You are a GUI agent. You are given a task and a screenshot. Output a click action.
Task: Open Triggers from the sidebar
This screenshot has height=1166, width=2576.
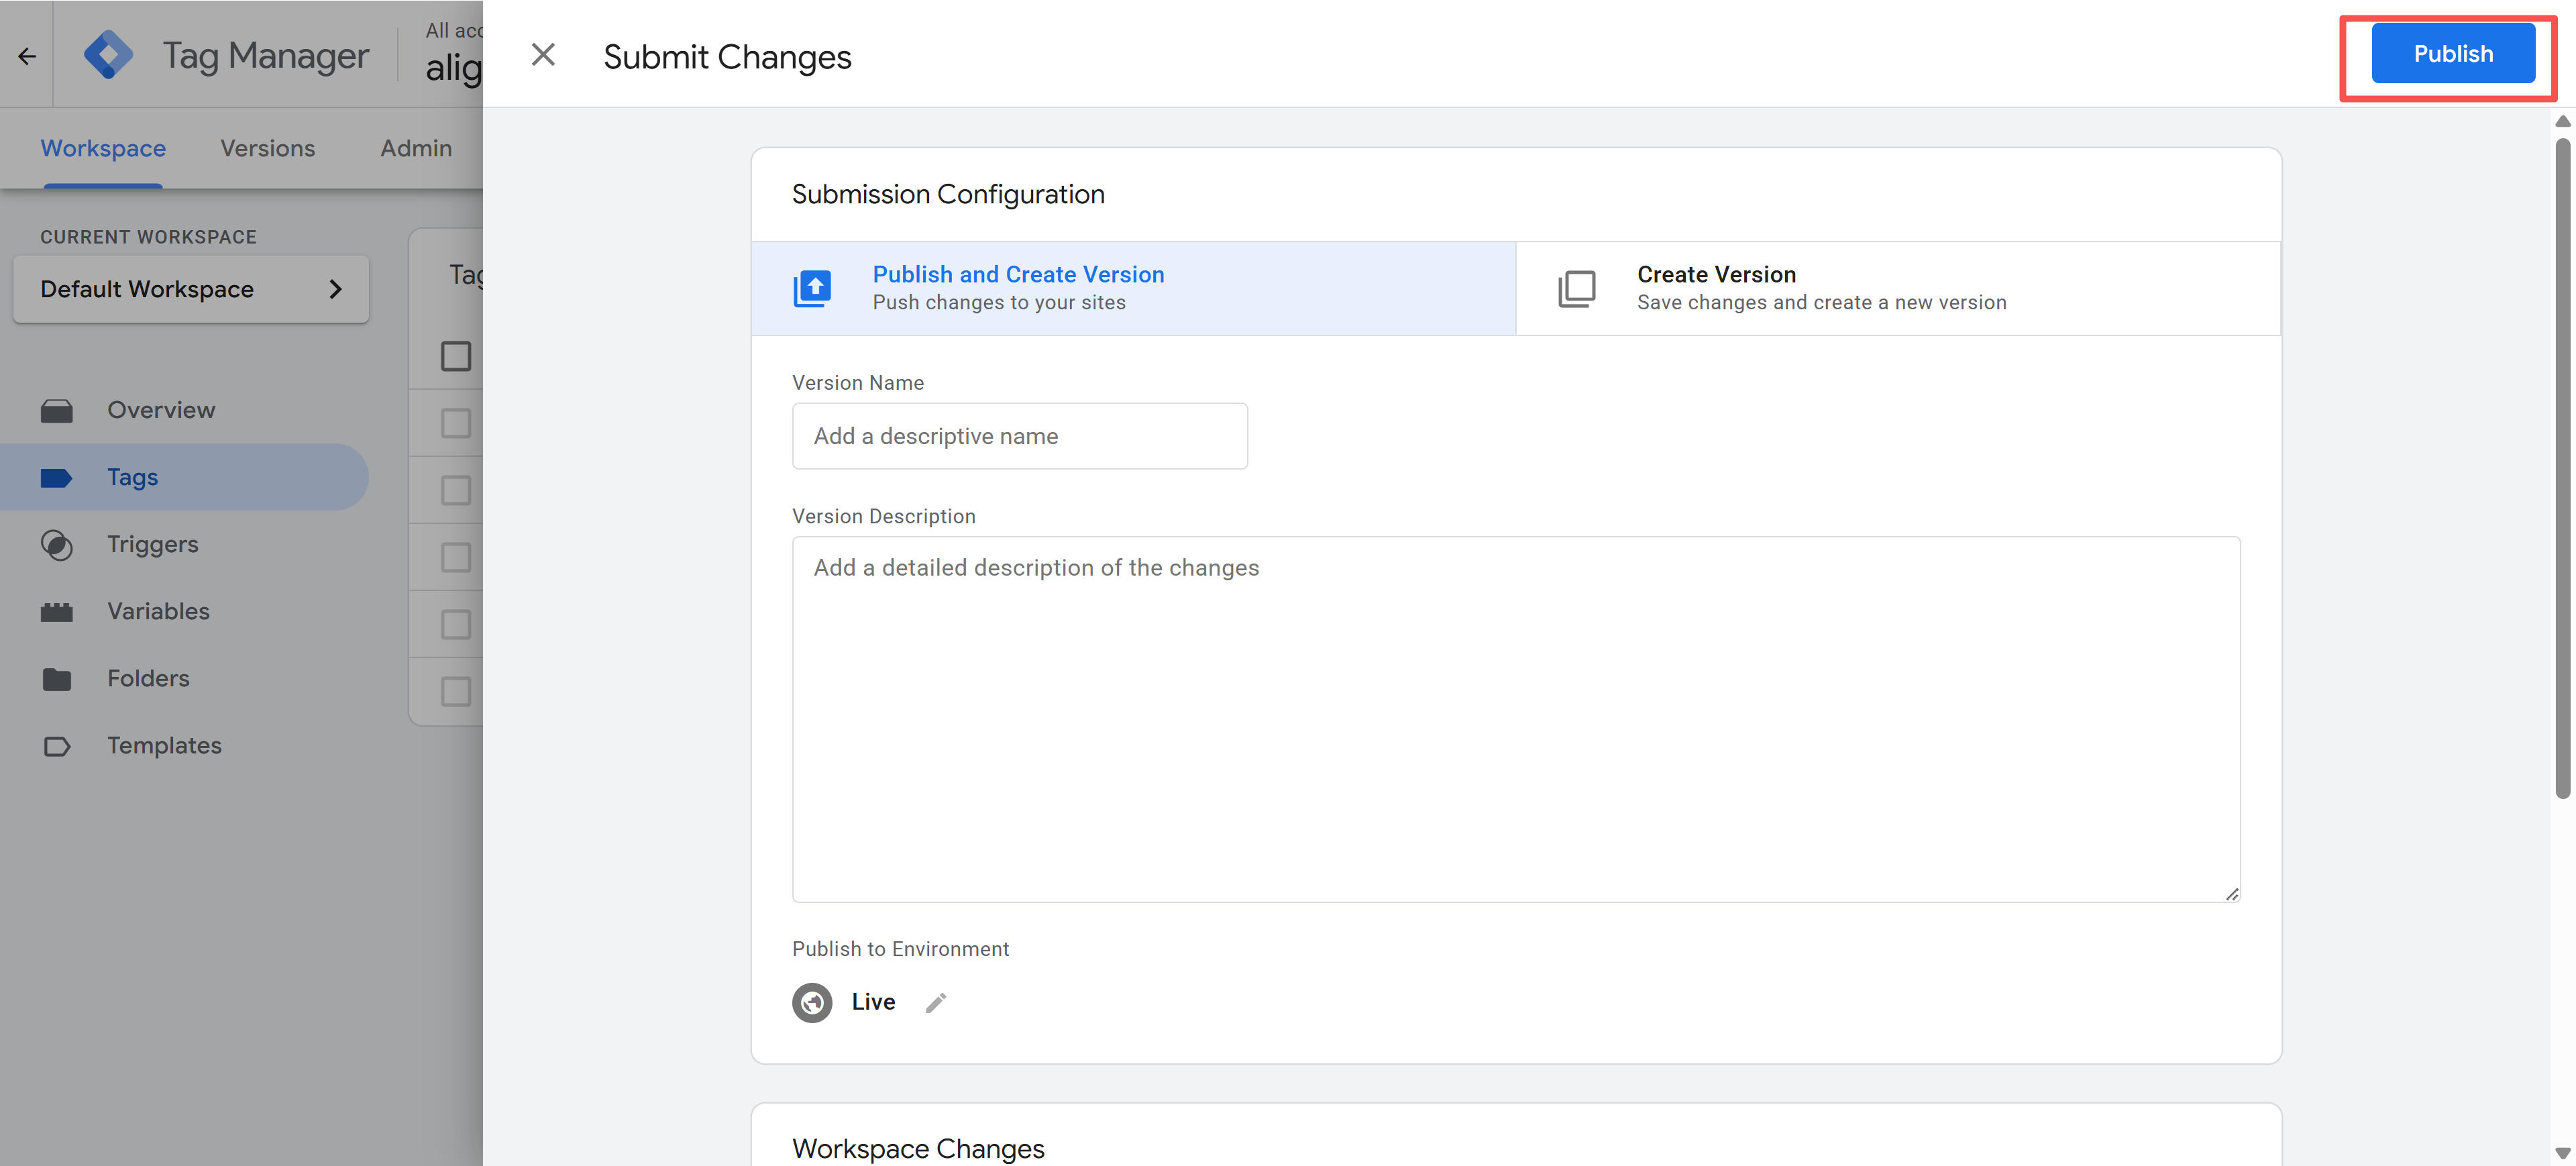(x=152, y=544)
